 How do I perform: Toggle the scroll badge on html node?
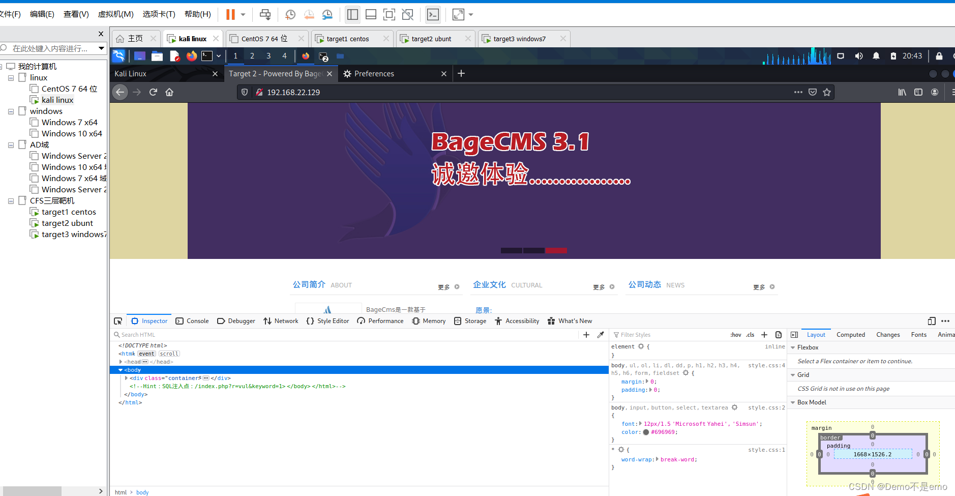[x=169, y=354]
